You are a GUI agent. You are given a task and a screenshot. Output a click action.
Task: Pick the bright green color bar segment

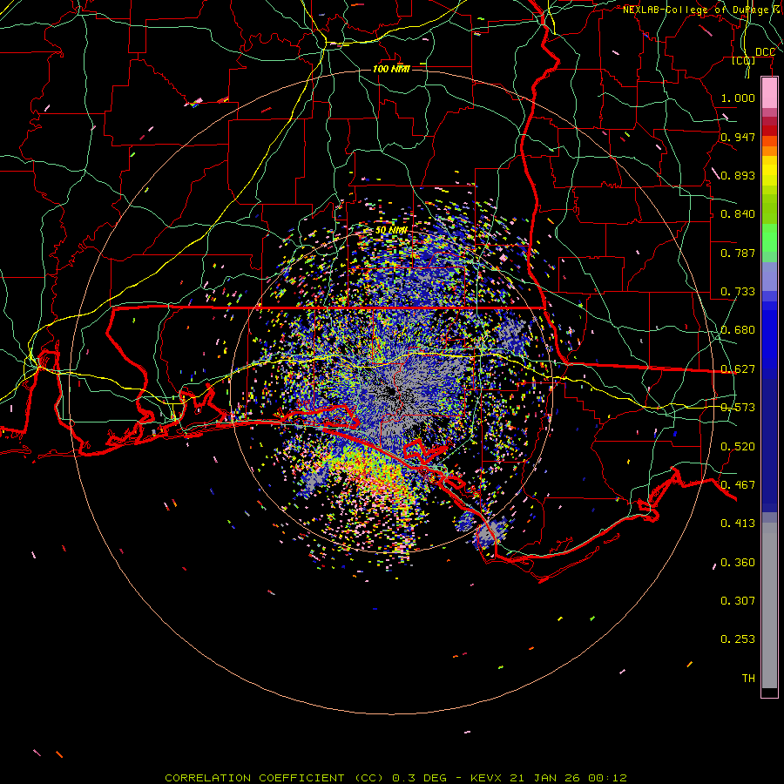coord(769,237)
